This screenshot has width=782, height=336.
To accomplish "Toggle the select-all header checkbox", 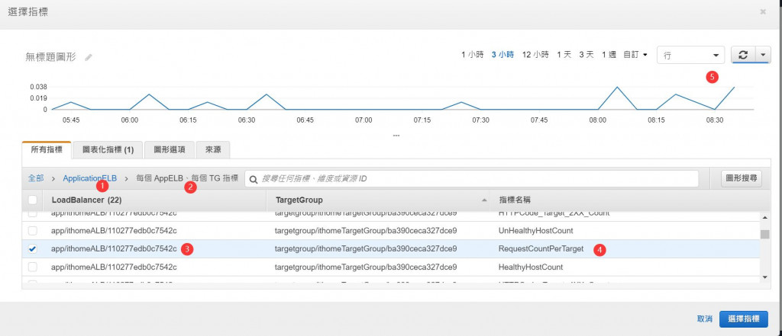I will 32,200.
